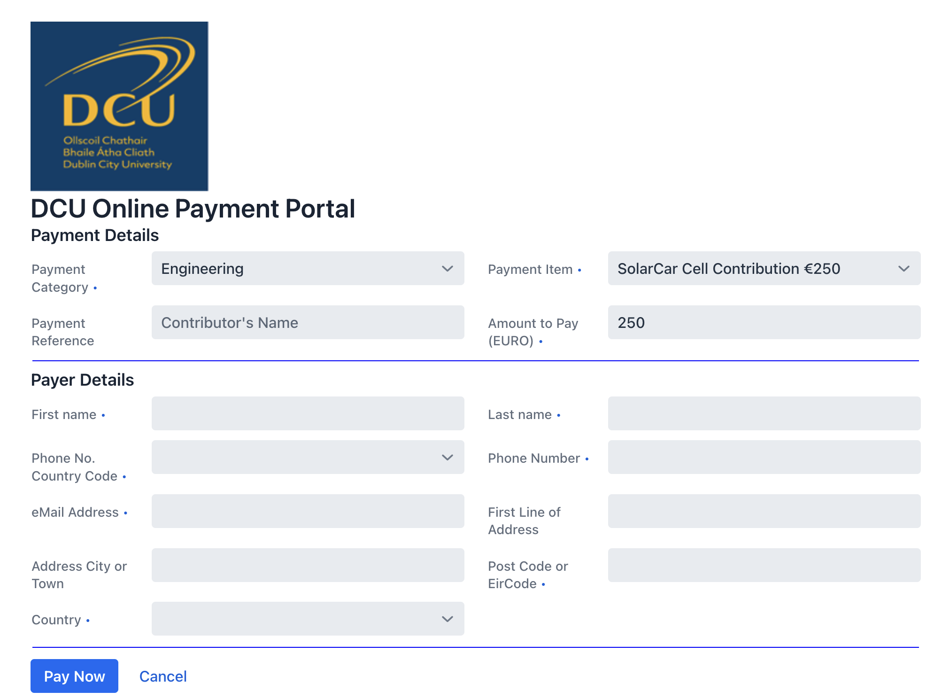Open the Payment Category dropdown showing Engineering
This screenshot has height=699, width=942.
(x=308, y=269)
